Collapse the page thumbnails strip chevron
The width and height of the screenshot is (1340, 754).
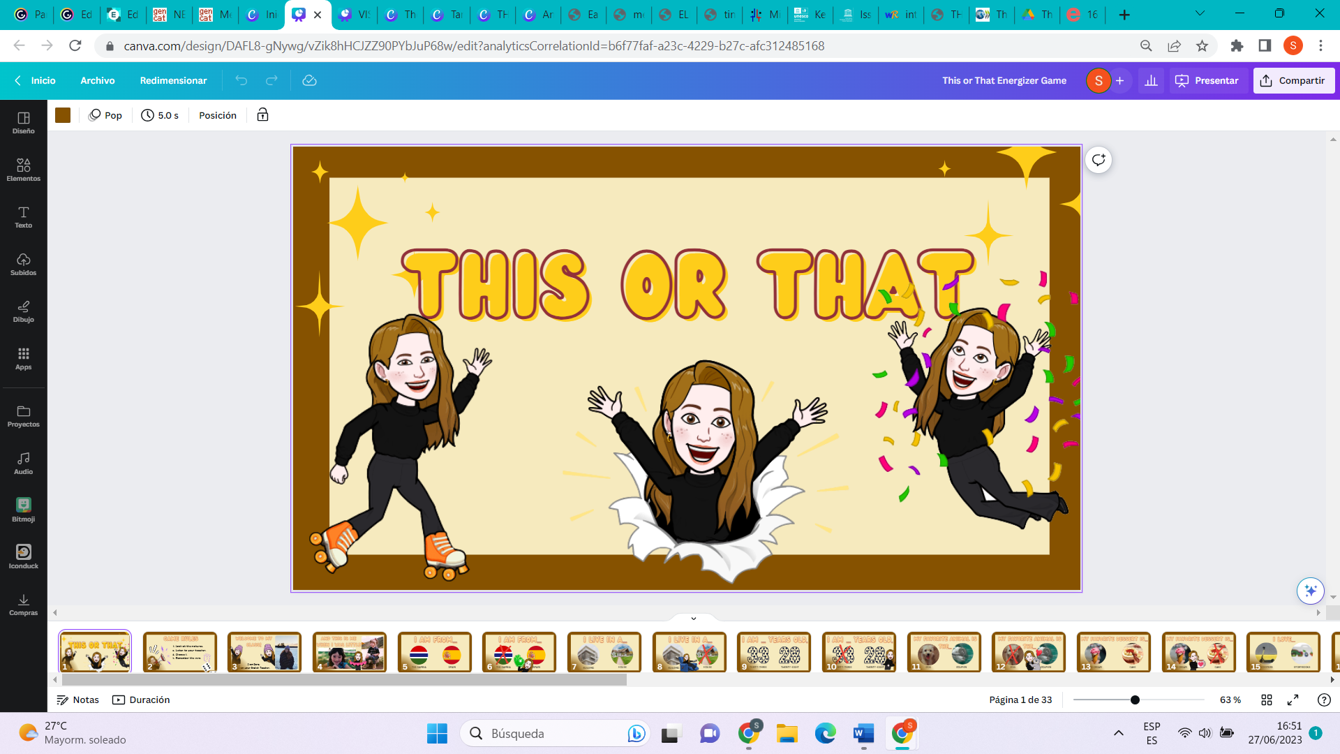pyautogui.click(x=693, y=618)
